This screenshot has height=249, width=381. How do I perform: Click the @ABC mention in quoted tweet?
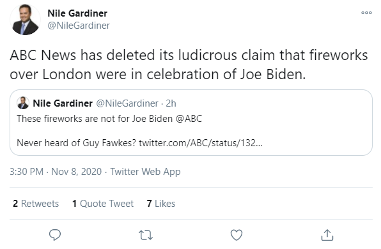tap(189, 119)
